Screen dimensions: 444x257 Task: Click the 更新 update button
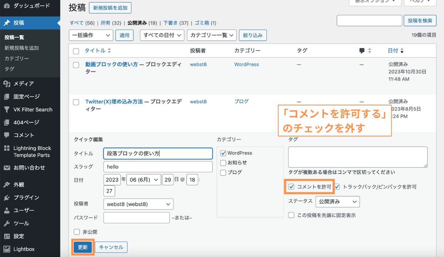(83, 247)
